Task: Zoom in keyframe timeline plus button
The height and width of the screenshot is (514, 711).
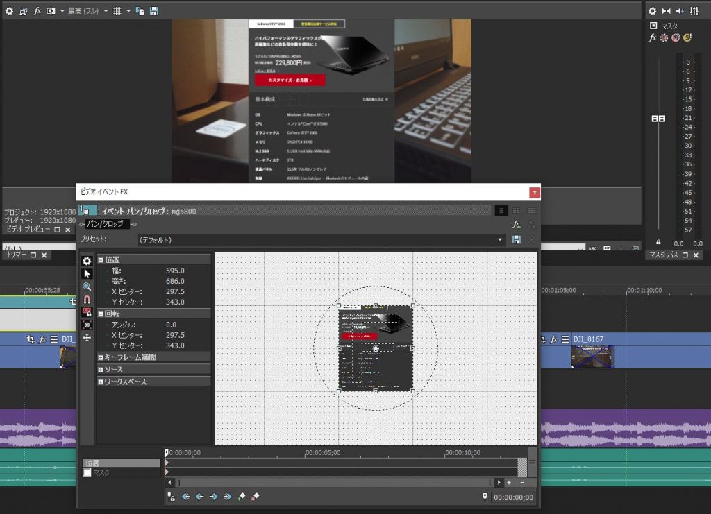Action: point(509,483)
